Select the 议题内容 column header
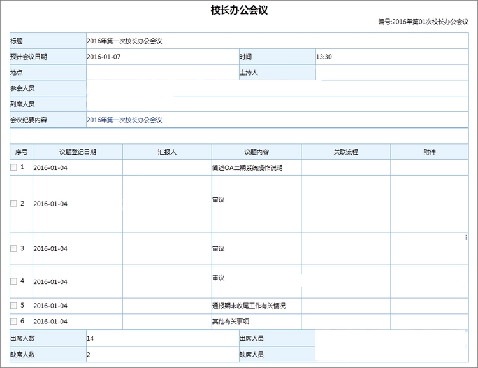 click(x=256, y=152)
